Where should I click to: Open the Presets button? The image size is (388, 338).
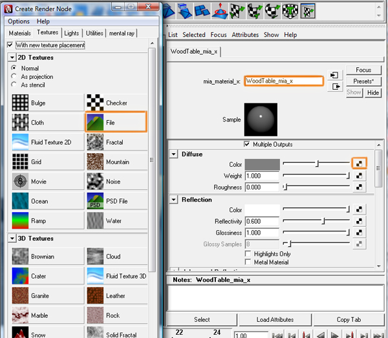pyautogui.click(x=363, y=81)
